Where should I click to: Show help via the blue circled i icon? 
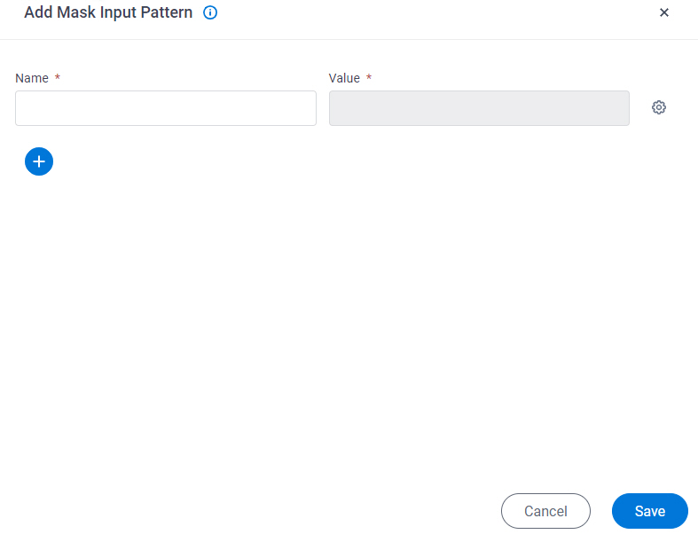coord(210,12)
